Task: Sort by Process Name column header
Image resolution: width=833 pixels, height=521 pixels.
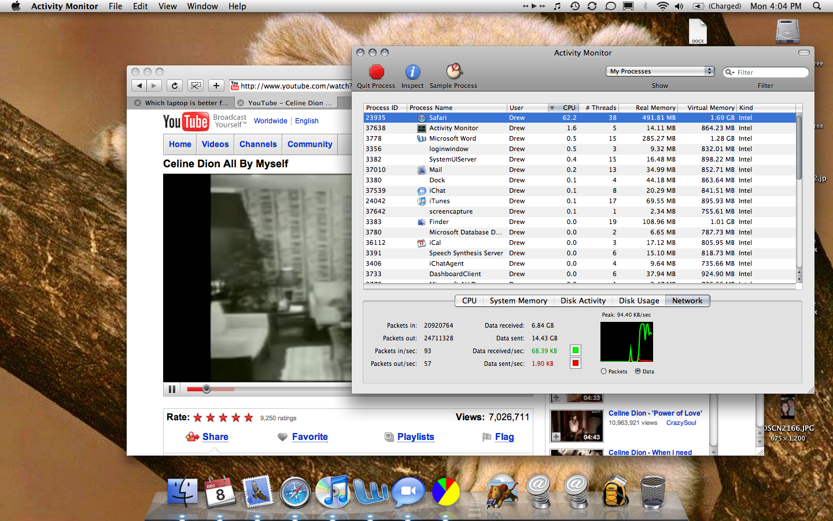Action: click(456, 108)
